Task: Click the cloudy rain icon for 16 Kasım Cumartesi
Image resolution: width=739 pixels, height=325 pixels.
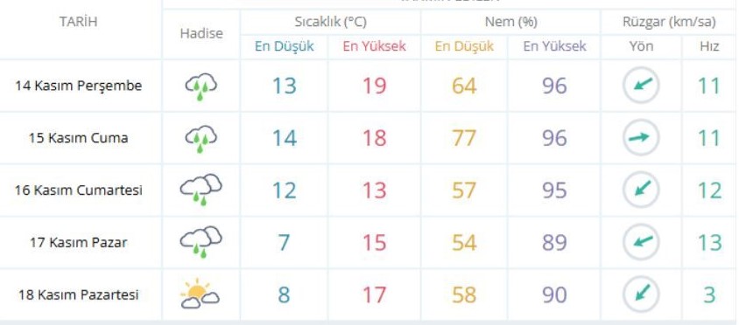Action: pos(201,190)
